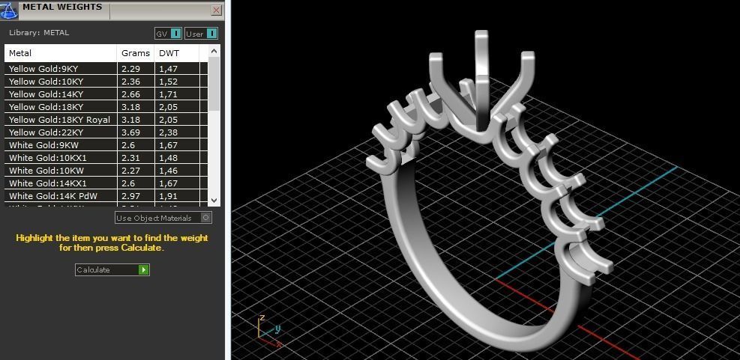Click the 2.29 grams value for 9KY

[130, 69]
